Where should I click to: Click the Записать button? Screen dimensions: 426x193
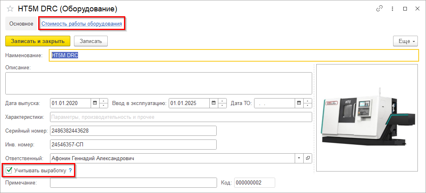coord(91,41)
